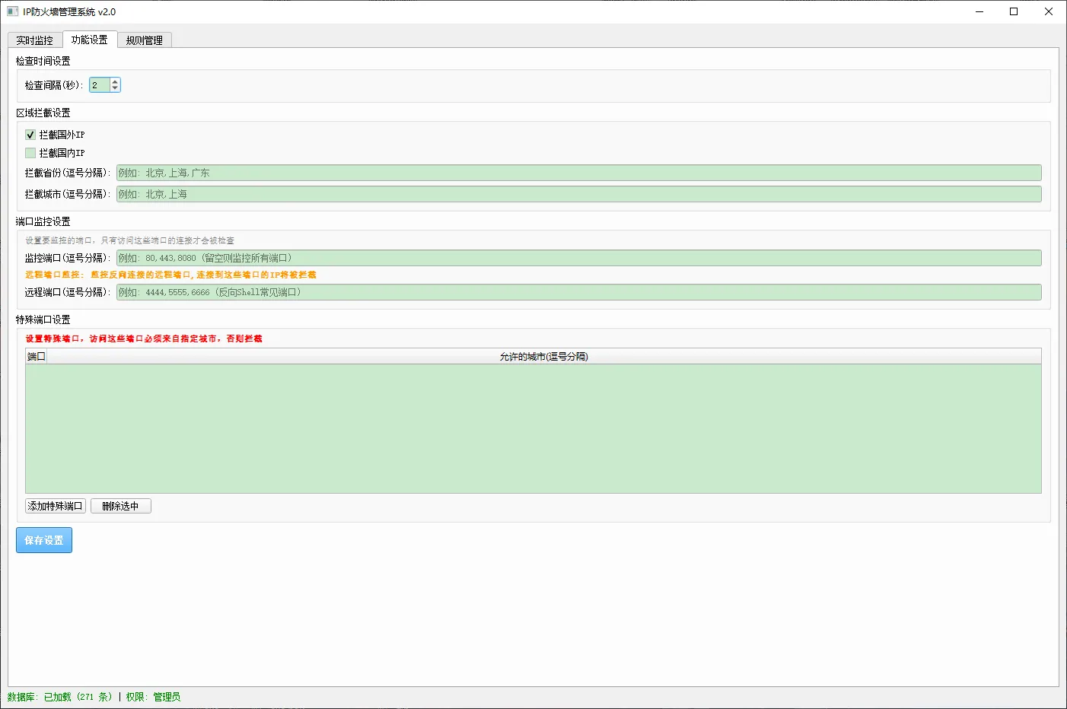Screen dimensions: 1067x709
Task: Click the app icon in title bar
Action: 12,11
